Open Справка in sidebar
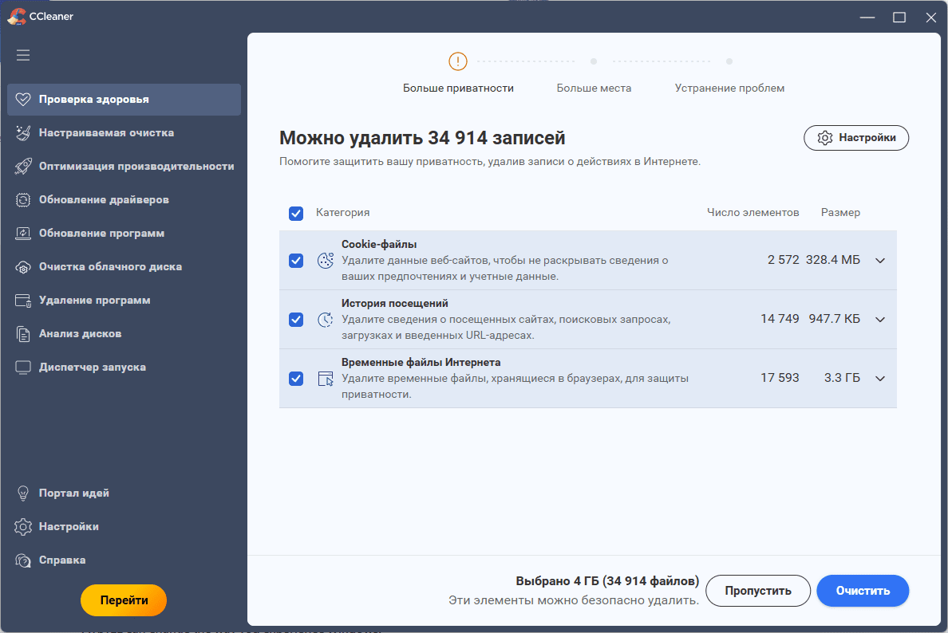 tap(124, 560)
